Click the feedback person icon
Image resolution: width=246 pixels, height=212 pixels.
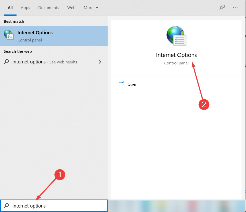pyautogui.click(x=222, y=7)
